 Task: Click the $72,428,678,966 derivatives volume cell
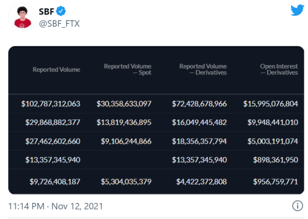click(x=200, y=104)
